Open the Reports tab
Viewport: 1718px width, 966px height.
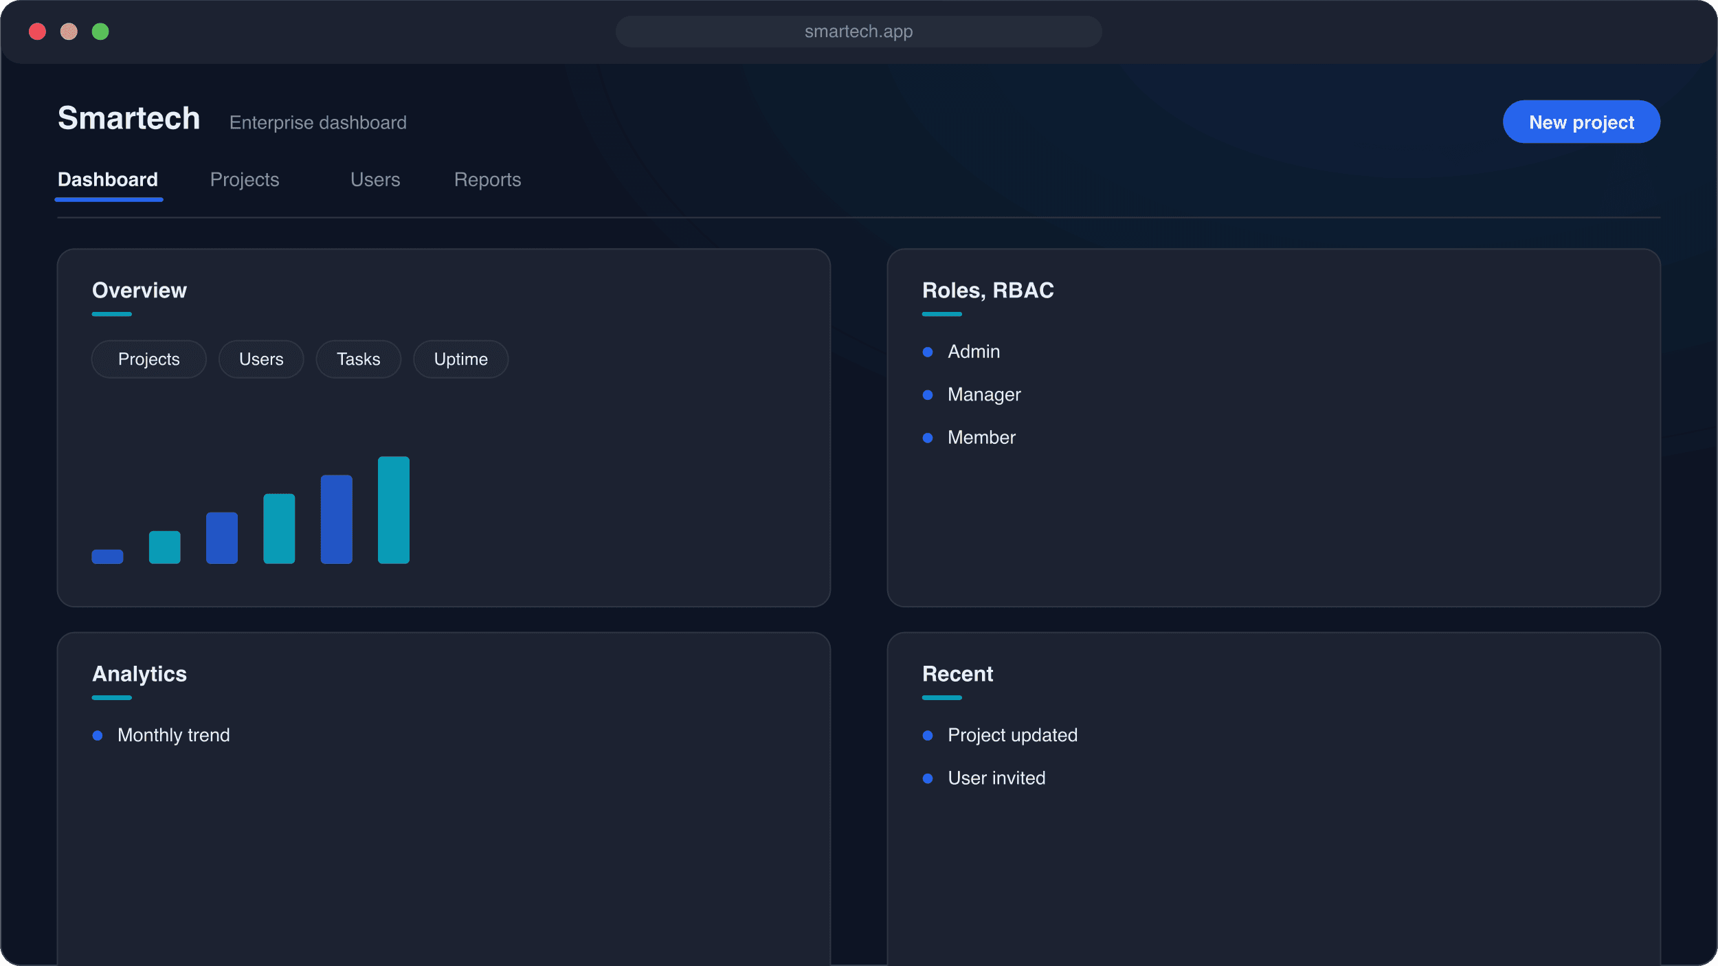tap(487, 179)
